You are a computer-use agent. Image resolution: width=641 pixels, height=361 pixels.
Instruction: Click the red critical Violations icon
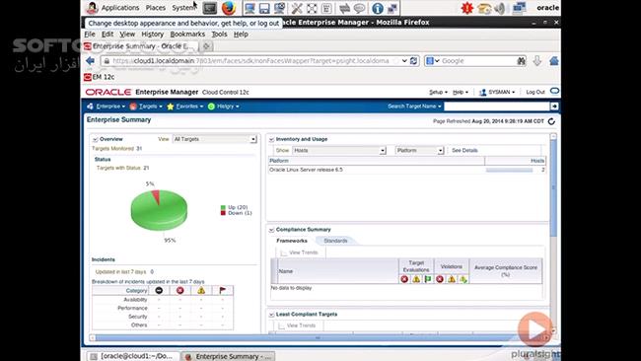point(440,279)
